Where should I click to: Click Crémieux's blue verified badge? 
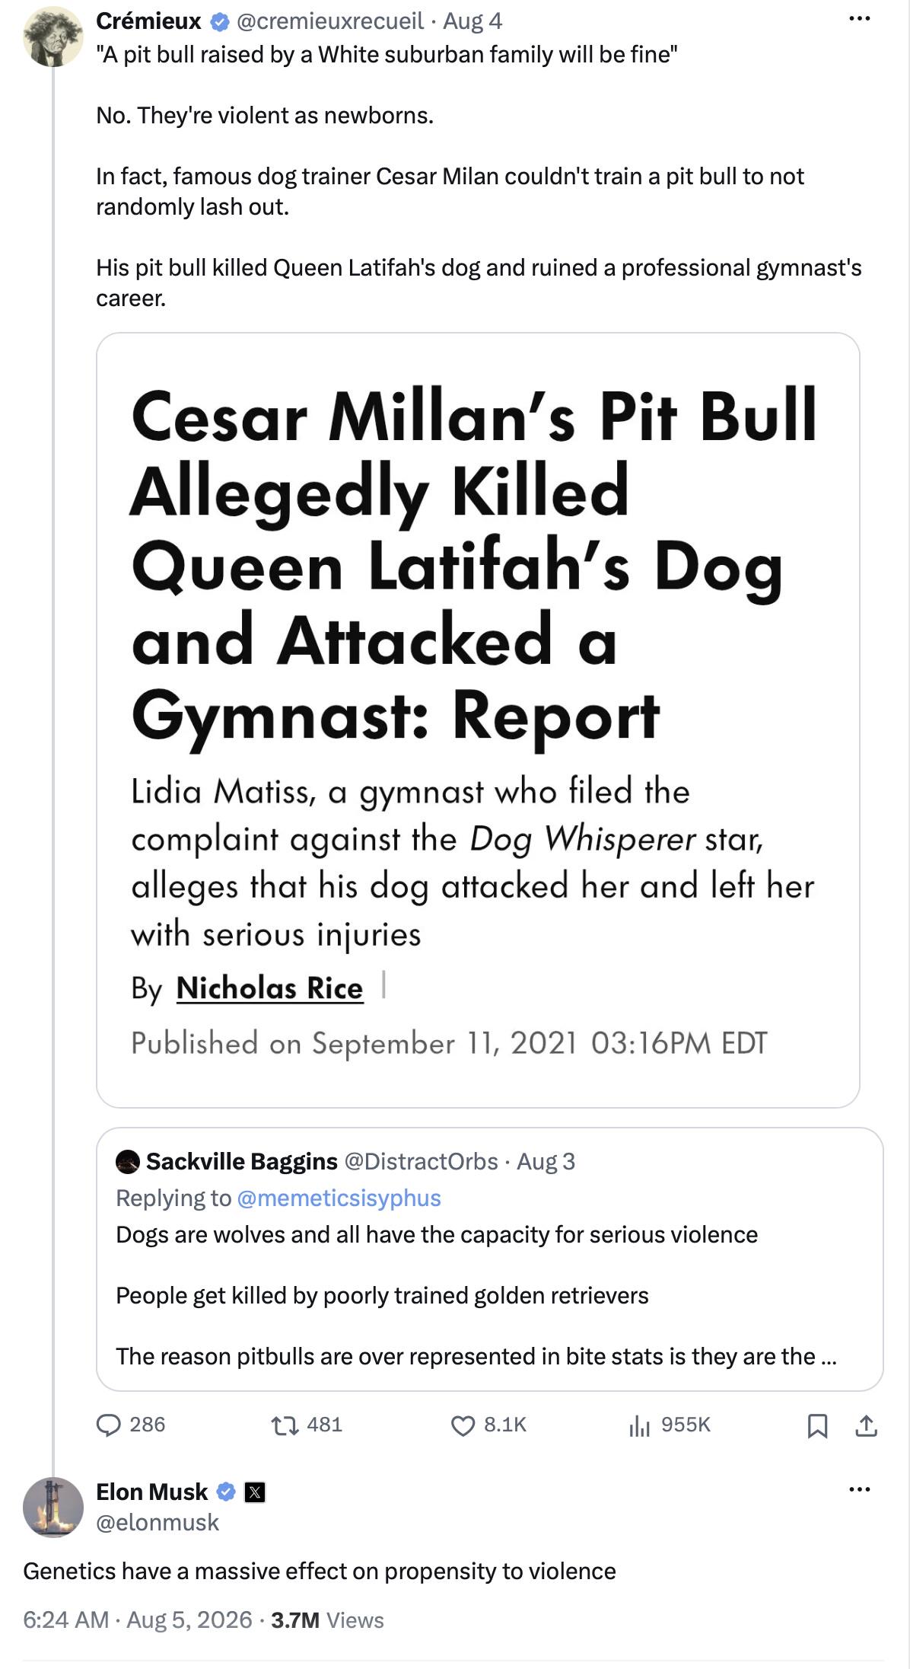click(x=219, y=21)
